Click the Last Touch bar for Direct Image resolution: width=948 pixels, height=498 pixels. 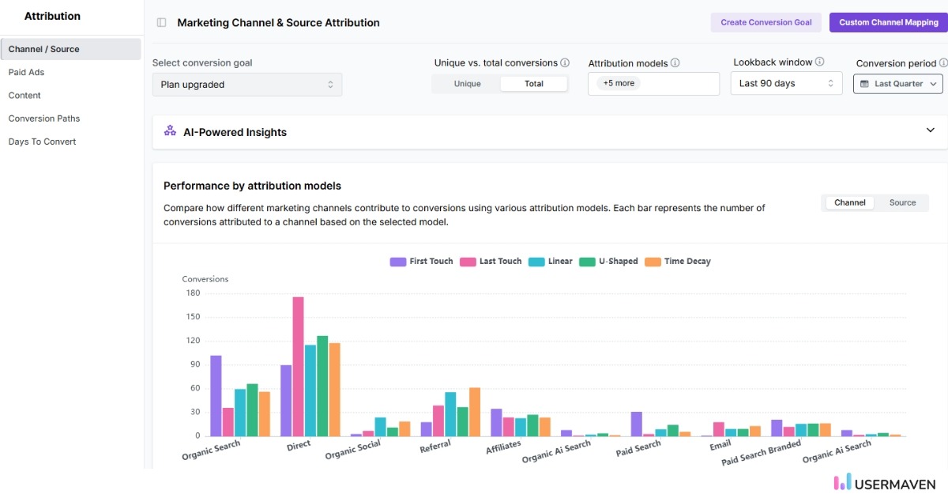(x=298, y=366)
